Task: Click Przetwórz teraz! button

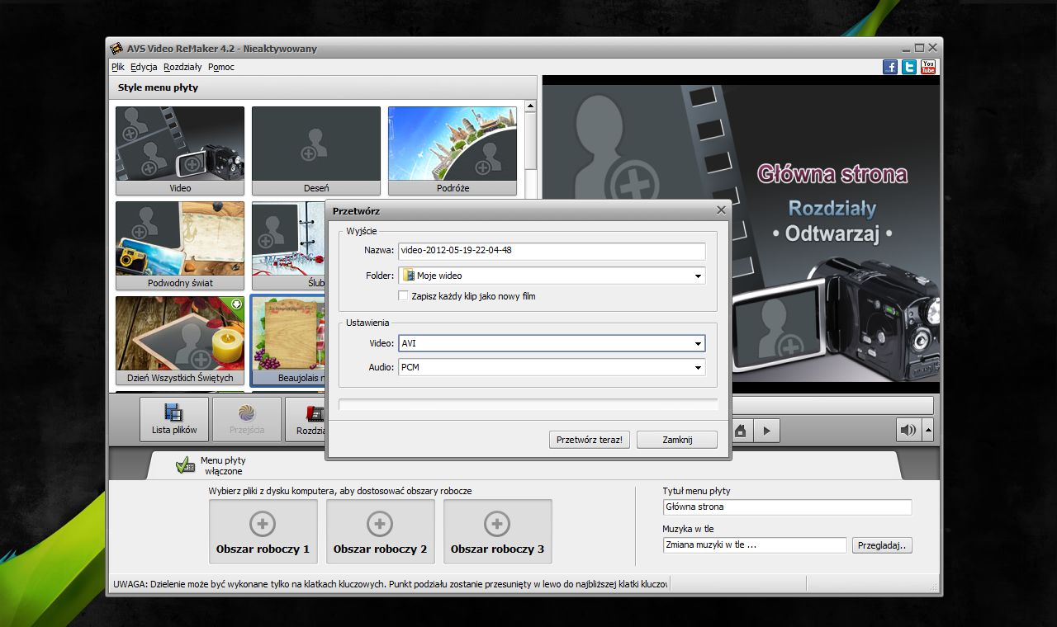Action: 589,440
